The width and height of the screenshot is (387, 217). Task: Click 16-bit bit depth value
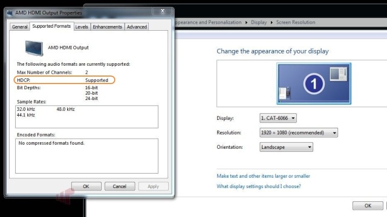[x=91, y=87]
